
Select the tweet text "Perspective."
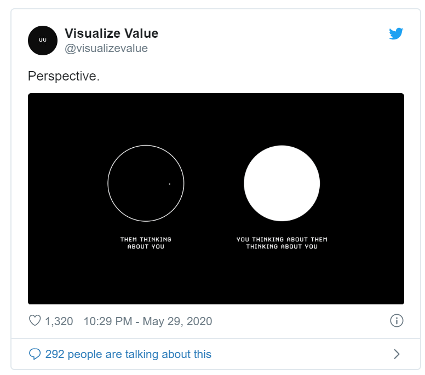point(64,76)
